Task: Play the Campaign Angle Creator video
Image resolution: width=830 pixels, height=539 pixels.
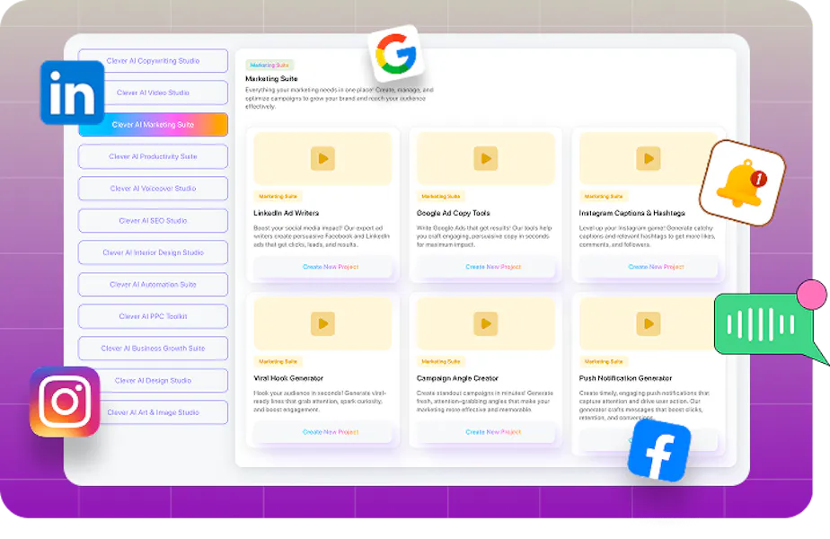Action: pyautogui.click(x=486, y=324)
